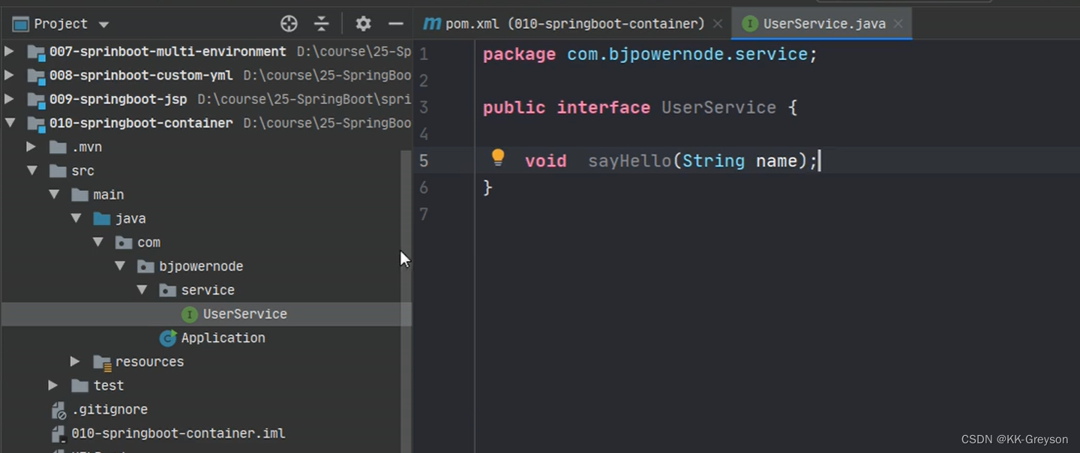Click the 'String' parameter type in editor
Screen dimensions: 1080x453
pyautogui.click(x=713, y=161)
